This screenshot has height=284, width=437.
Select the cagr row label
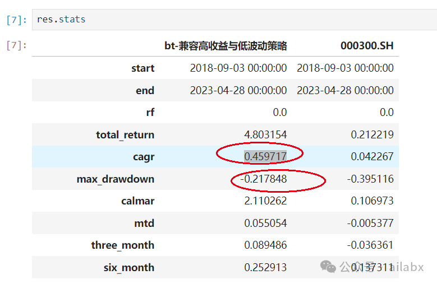[144, 157]
